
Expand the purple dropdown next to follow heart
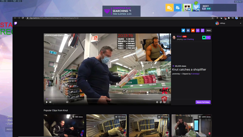click(208, 37)
